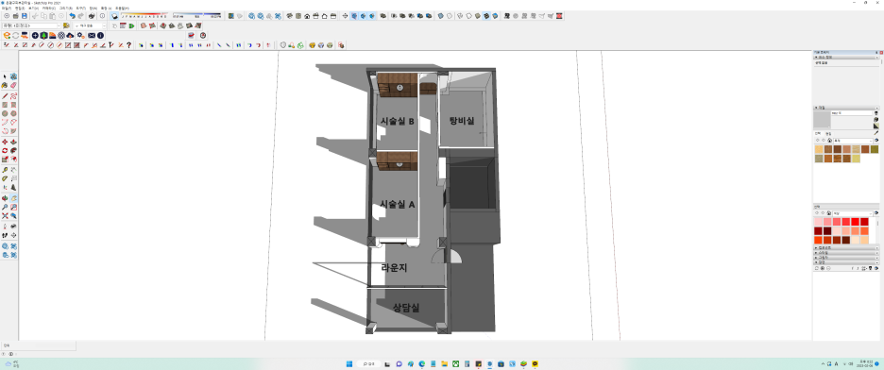Viewport: 884px width, 370px height.
Task: Switch to the front house view
Action: [307, 16]
